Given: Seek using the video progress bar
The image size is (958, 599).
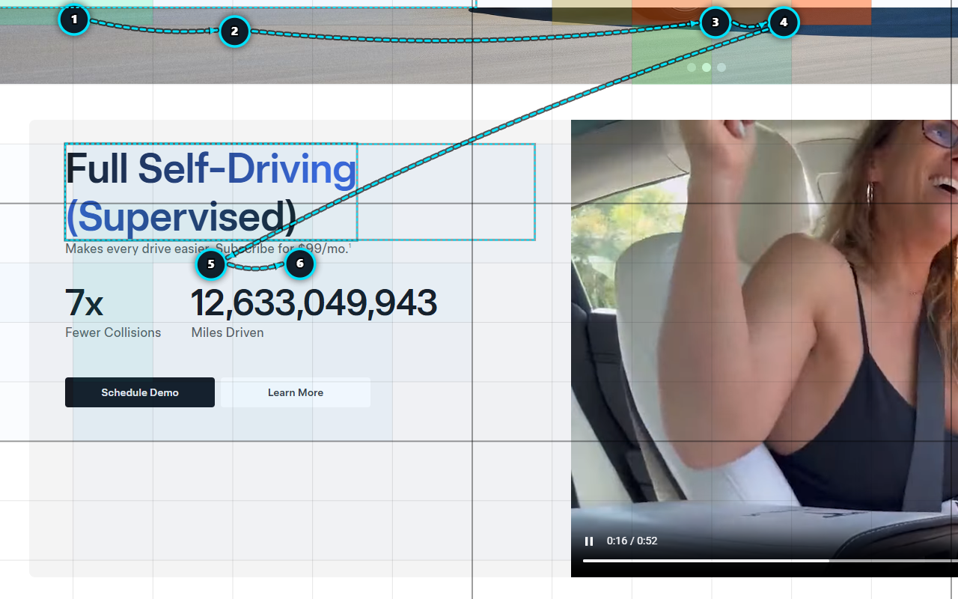Looking at the screenshot, I should [x=770, y=560].
